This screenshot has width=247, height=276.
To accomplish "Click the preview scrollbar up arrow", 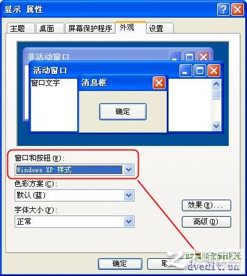I will click(217, 84).
